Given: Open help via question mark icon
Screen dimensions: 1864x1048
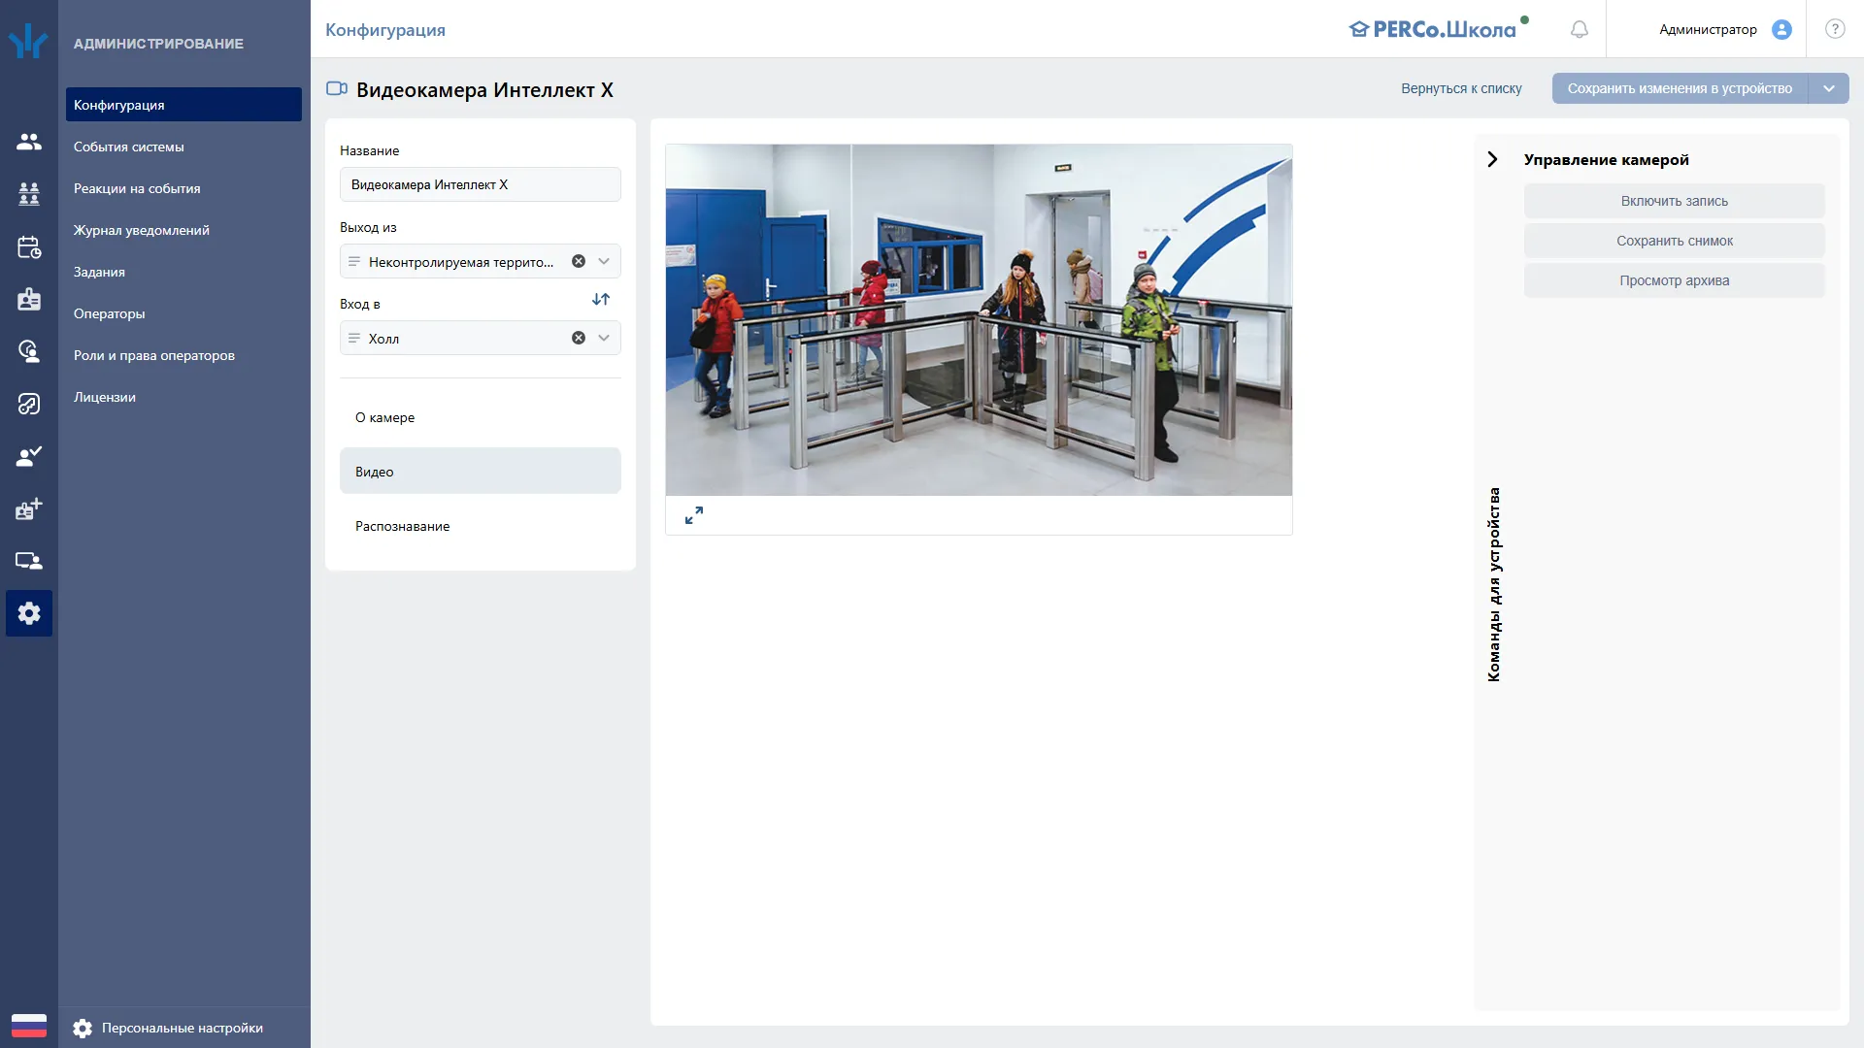Looking at the screenshot, I should (1835, 29).
